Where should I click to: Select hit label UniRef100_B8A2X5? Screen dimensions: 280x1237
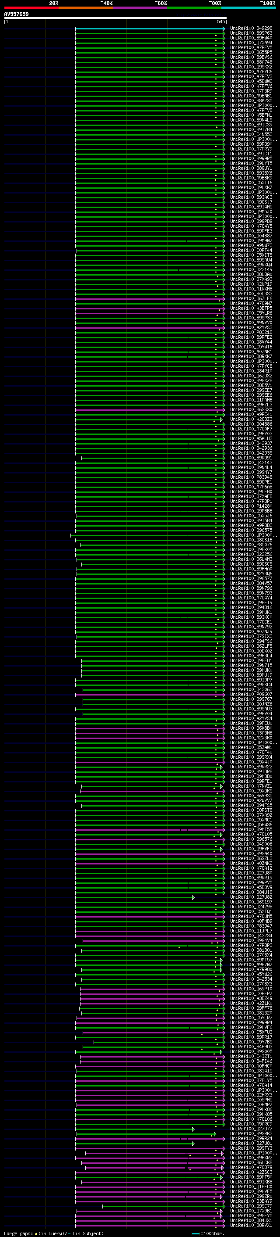pyautogui.click(x=251, y=101)
